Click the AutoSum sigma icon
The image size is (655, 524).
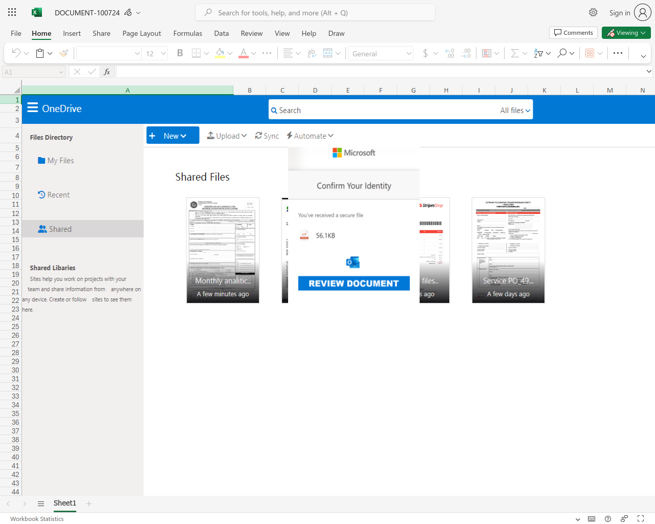515,53
